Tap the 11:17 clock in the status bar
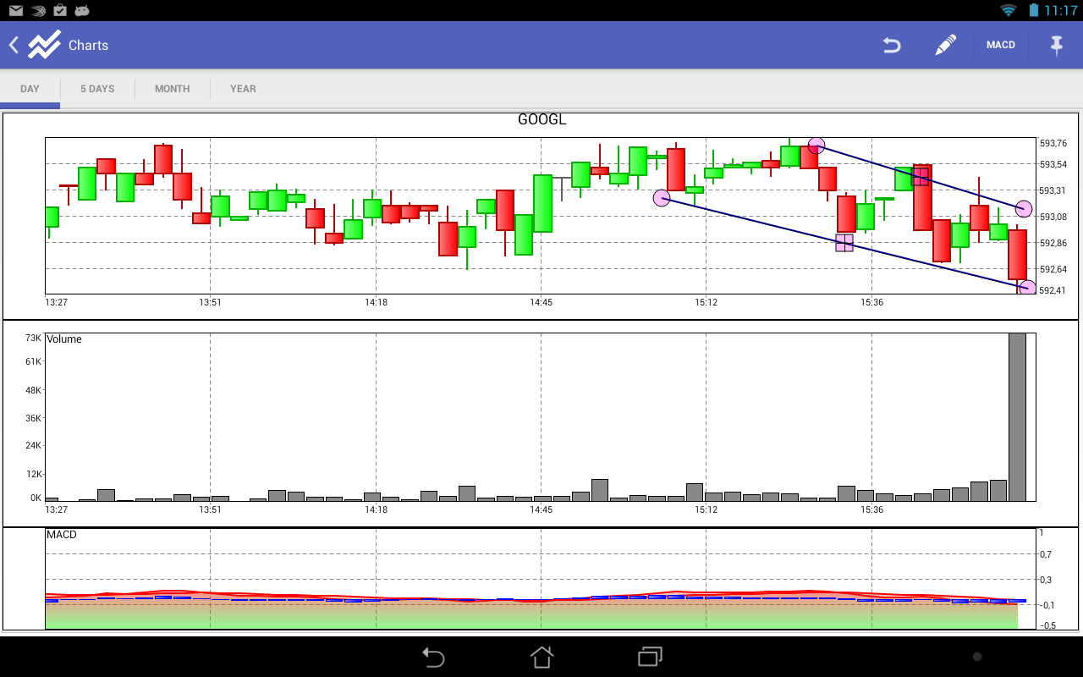This screenshot has width=1083, height=677. [1061, 10]
